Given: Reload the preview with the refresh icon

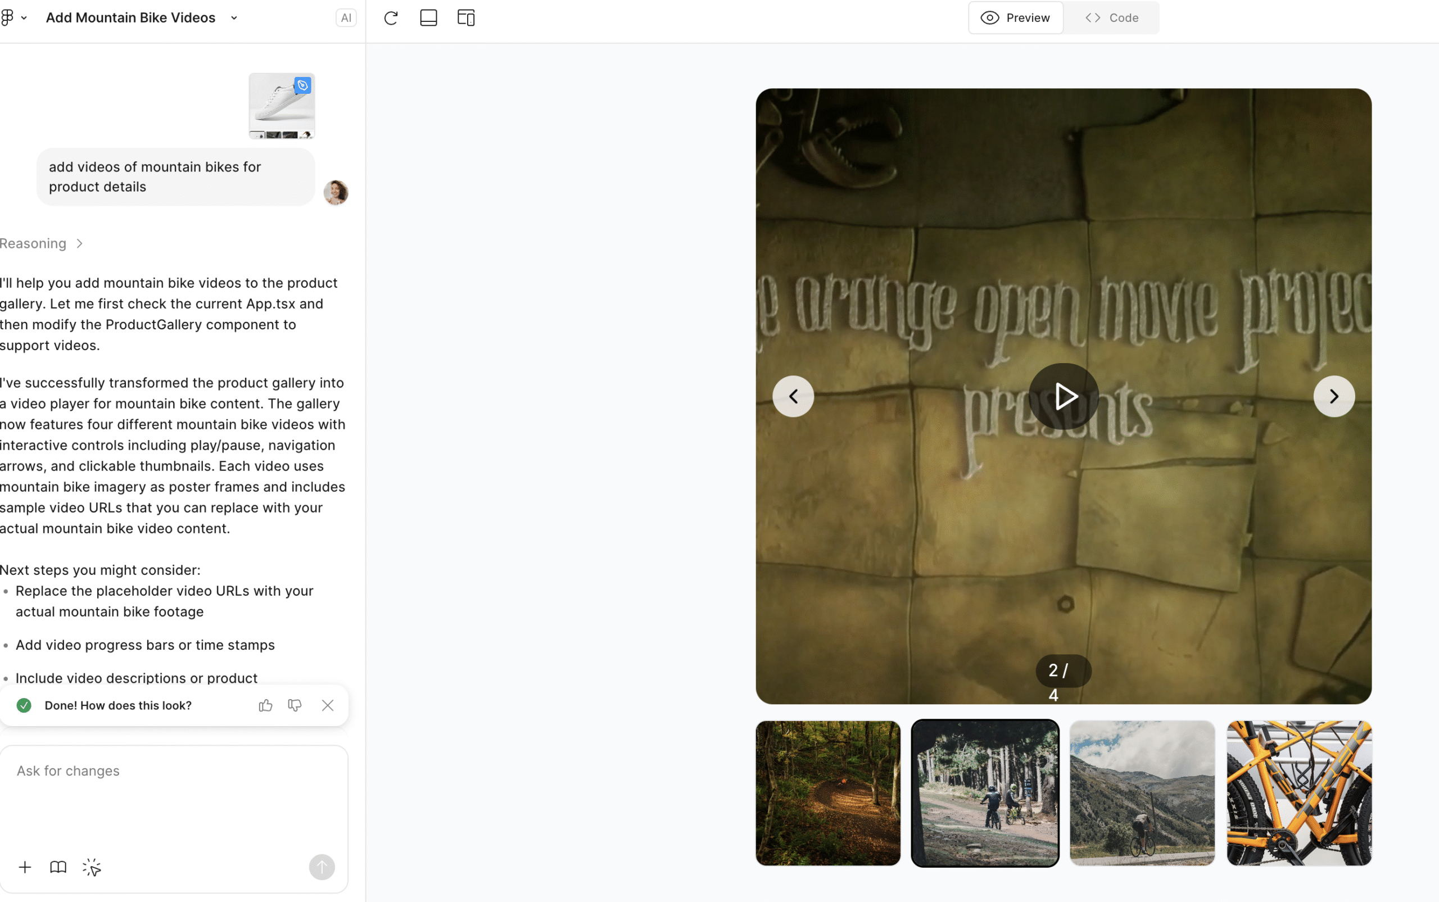Looking at the screenshot, I should (391, 18).
